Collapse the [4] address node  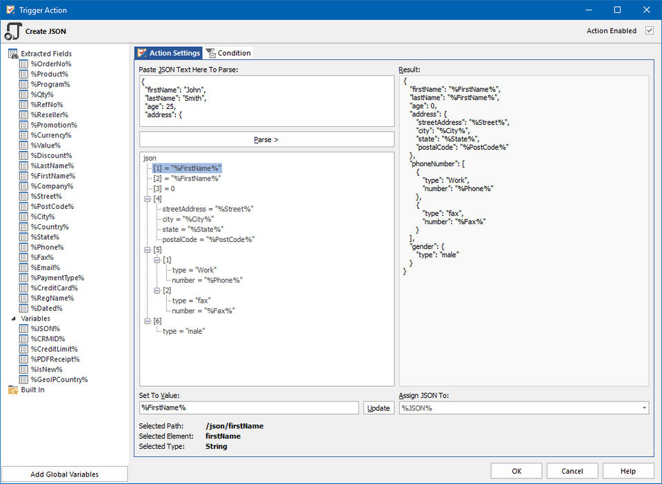[x=148, y=199]
